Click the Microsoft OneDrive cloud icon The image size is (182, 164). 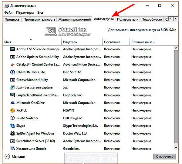click(x=12, y=103)
